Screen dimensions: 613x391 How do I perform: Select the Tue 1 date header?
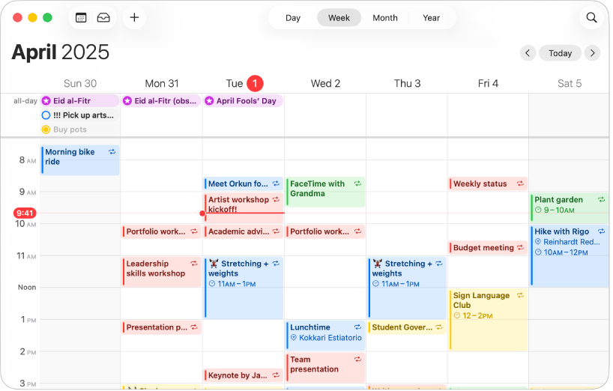(x=244, y=83)
